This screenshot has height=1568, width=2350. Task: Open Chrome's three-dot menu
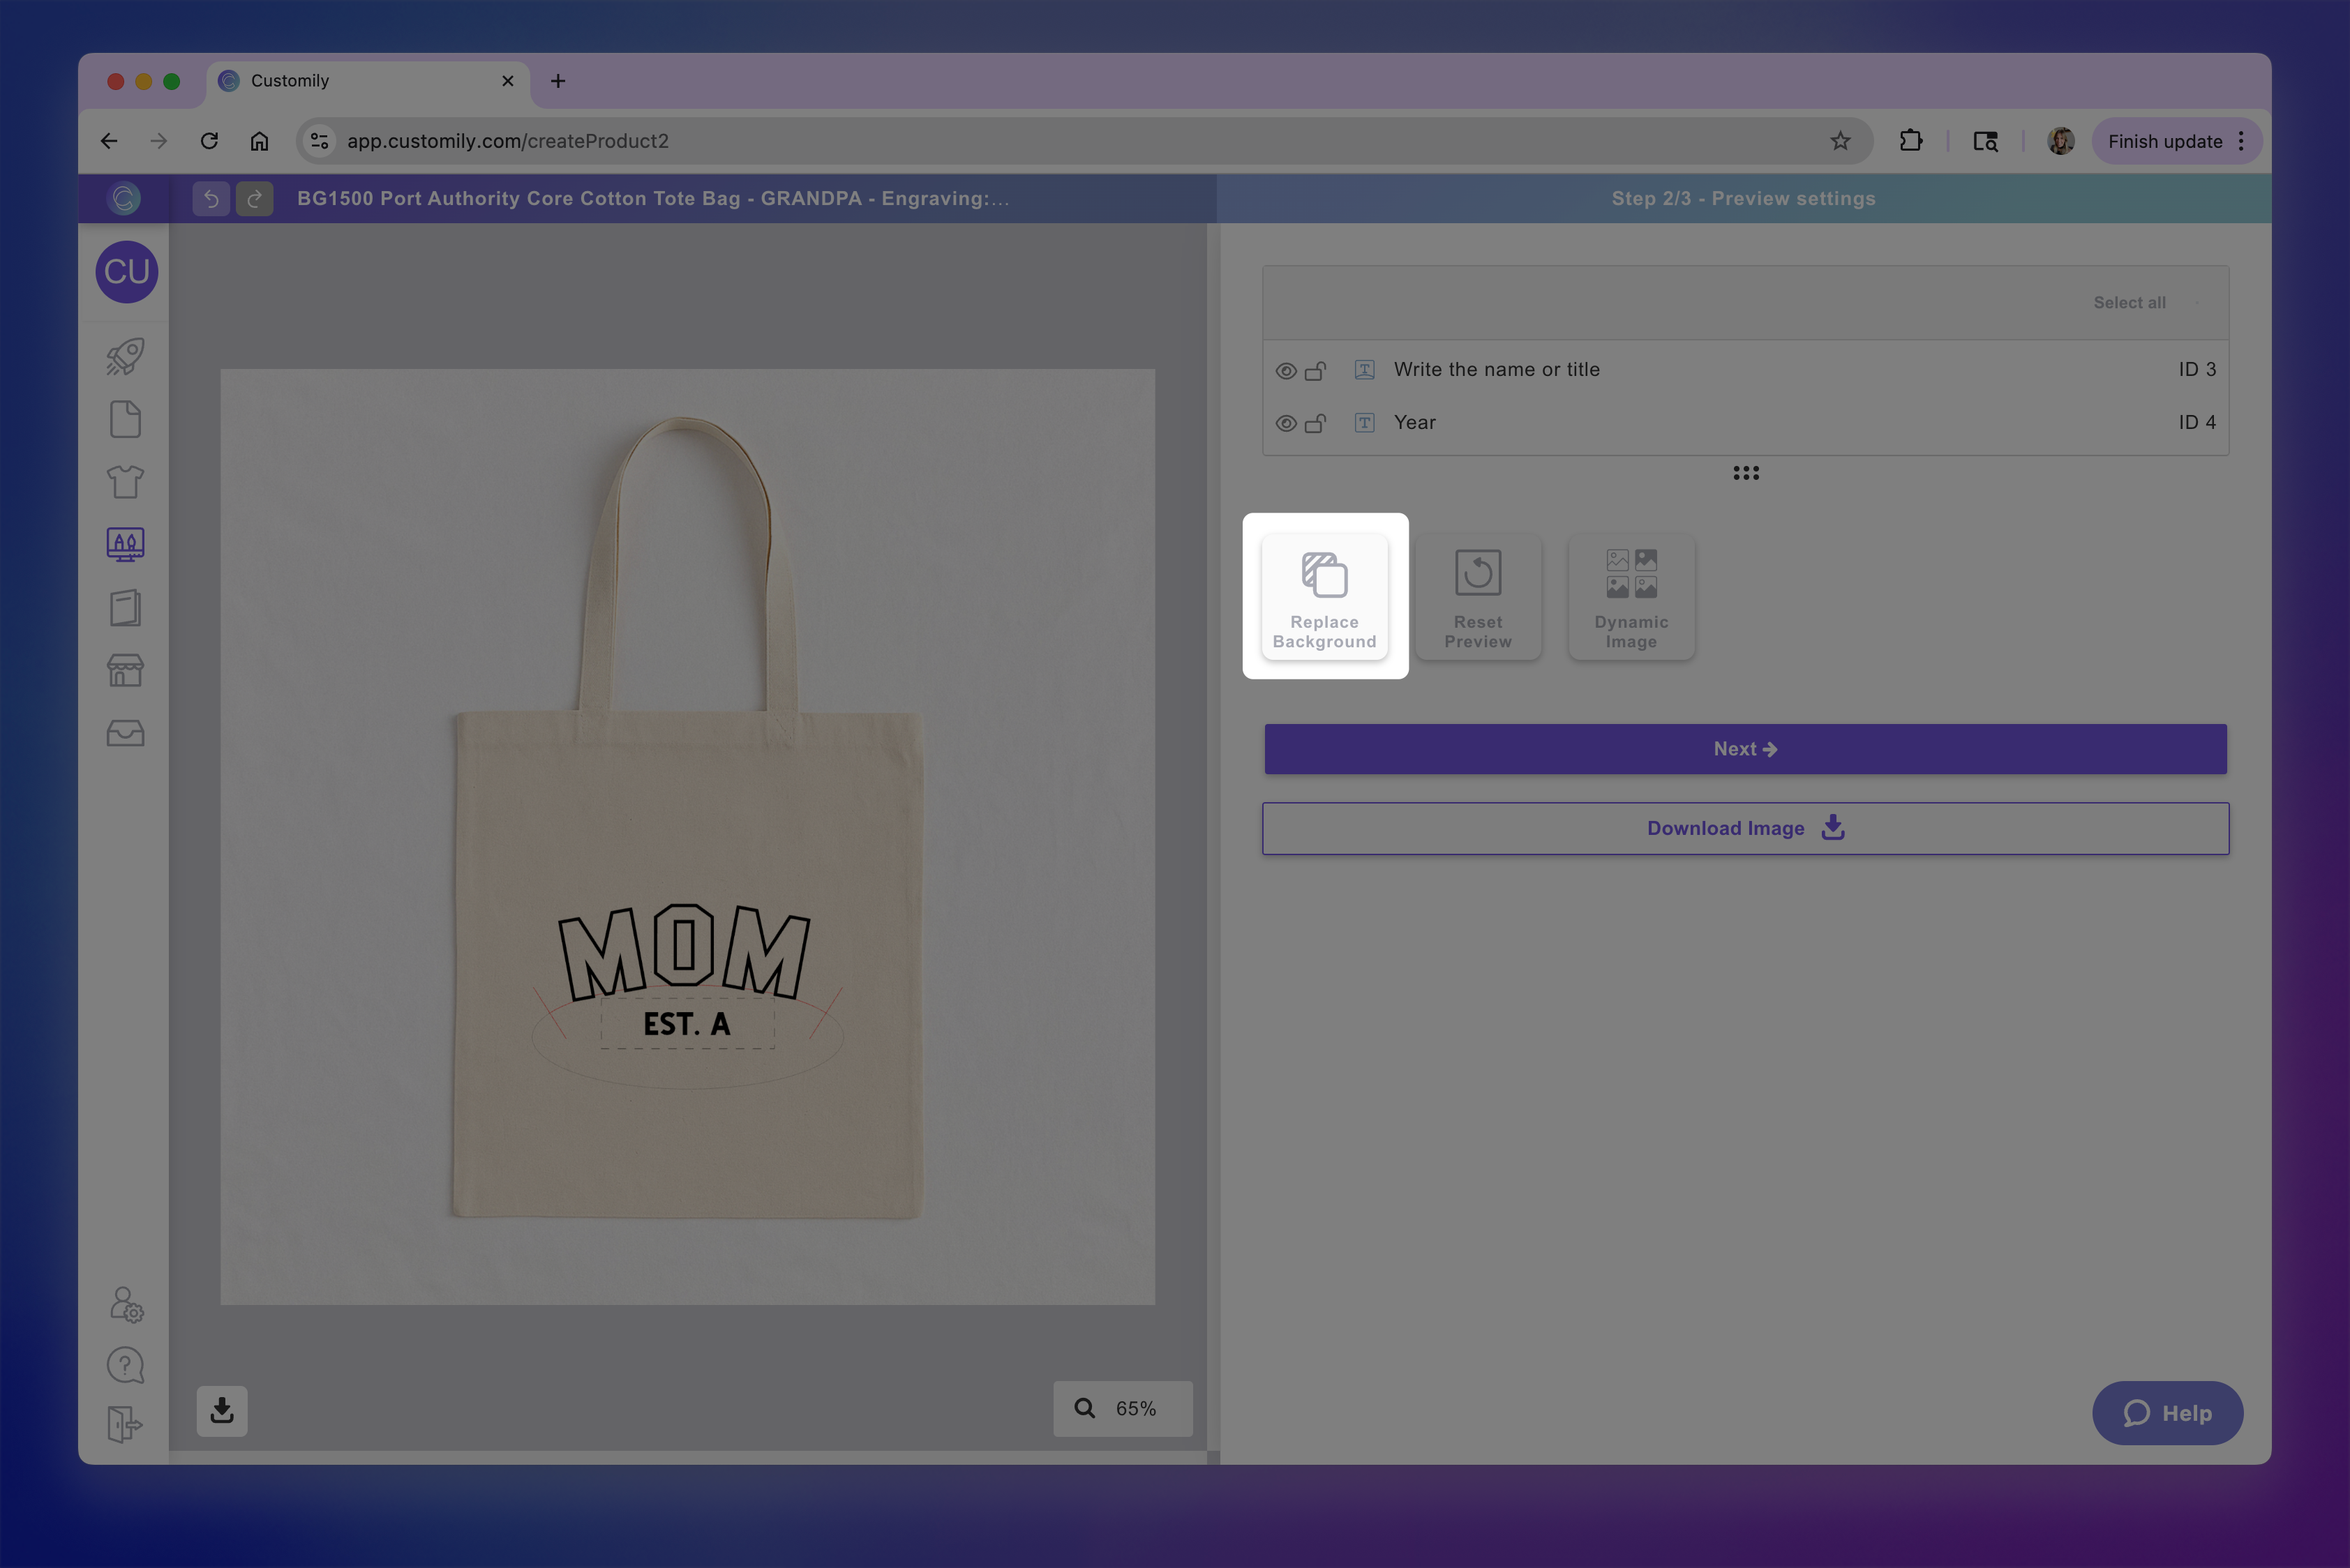click(2241, 141)
